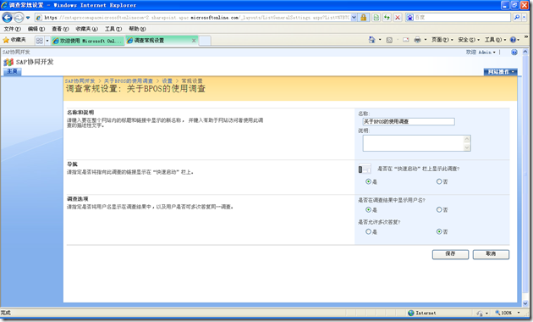The height and width of the screenshot is (322, 533).
Task: Close the 调查常规设置 tab
Action: point(194,41)
